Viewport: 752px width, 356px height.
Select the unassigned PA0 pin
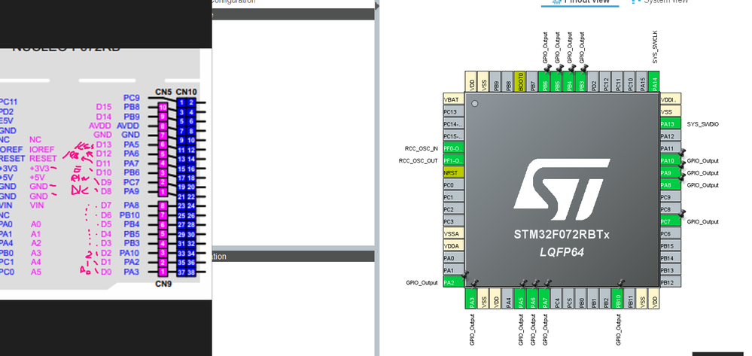tap(453, 258)
